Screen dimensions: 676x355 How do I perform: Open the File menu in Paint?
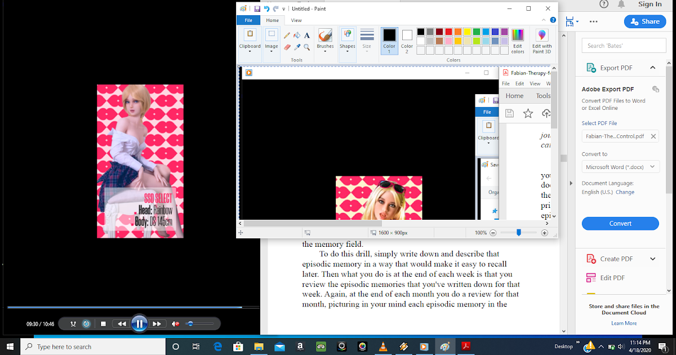(248, 20)
